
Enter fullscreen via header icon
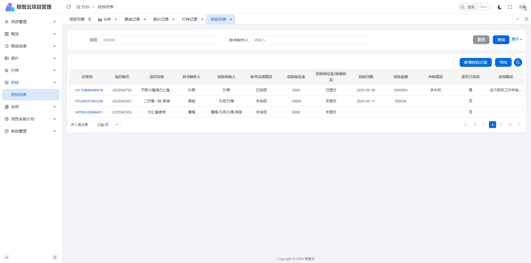[510, 7]
